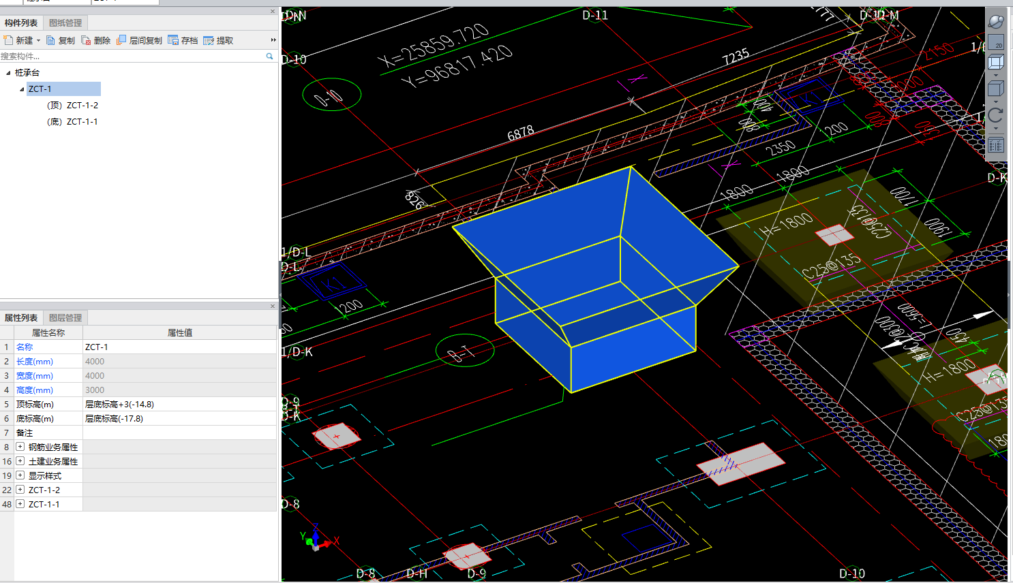Open the 新建 dropdown arrow
1013x583 pixels.
pyautogui.click(x=38, y=41)
